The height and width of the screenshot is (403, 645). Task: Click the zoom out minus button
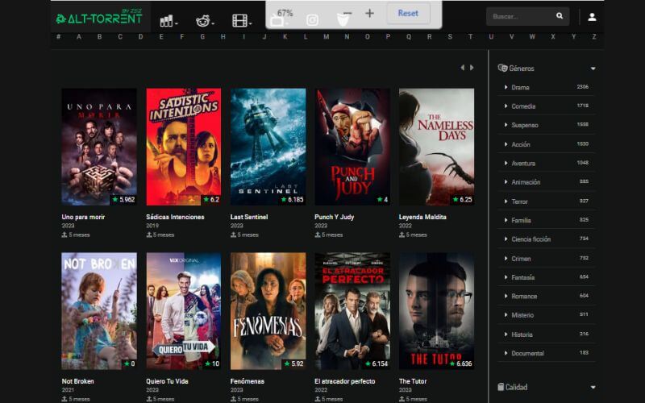click(347, 14)
